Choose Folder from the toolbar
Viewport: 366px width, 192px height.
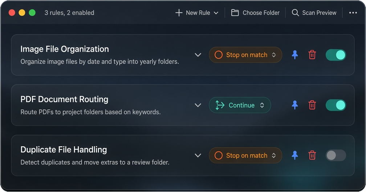pos(255,13)
